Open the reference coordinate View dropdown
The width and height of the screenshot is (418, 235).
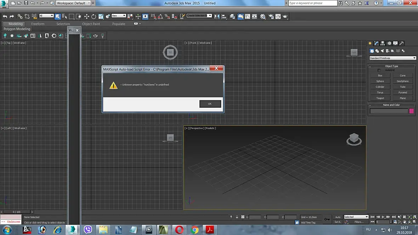point(119,16)
